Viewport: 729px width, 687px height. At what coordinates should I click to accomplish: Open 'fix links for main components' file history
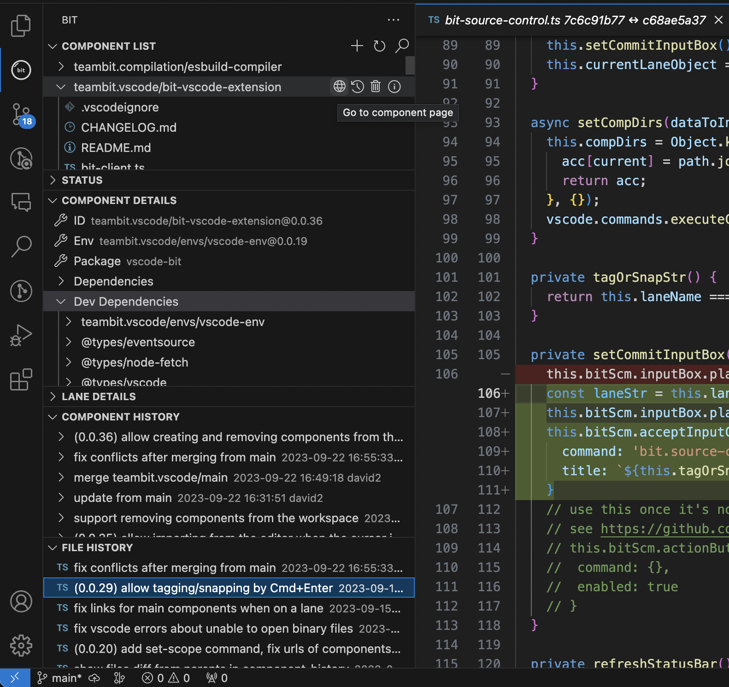(229, 608)
